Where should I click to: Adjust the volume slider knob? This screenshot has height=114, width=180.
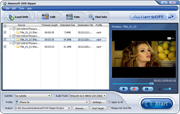pyautogui.click(x=170, y=89)
